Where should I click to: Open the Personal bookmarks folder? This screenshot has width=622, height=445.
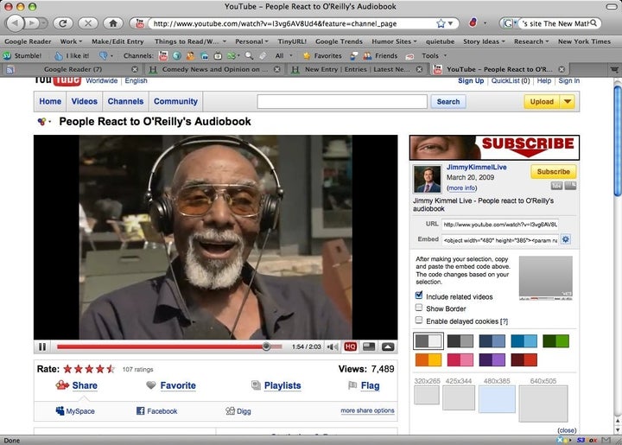(x=251, y=41)
